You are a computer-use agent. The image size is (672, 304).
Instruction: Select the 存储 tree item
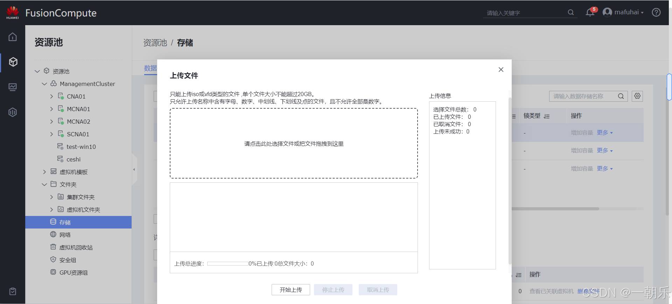(x=78, y=222)
